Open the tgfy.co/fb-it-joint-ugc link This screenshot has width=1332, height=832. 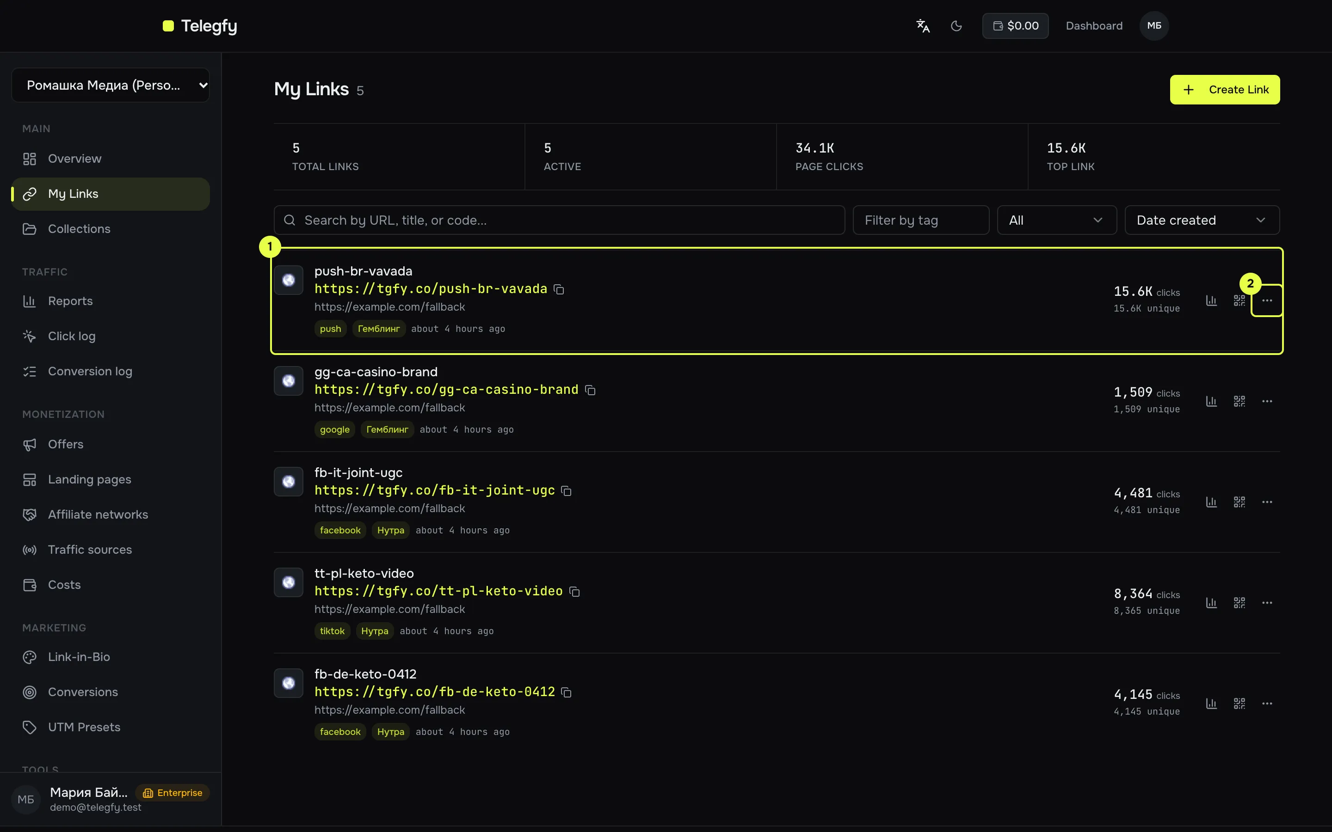(435, 490)
